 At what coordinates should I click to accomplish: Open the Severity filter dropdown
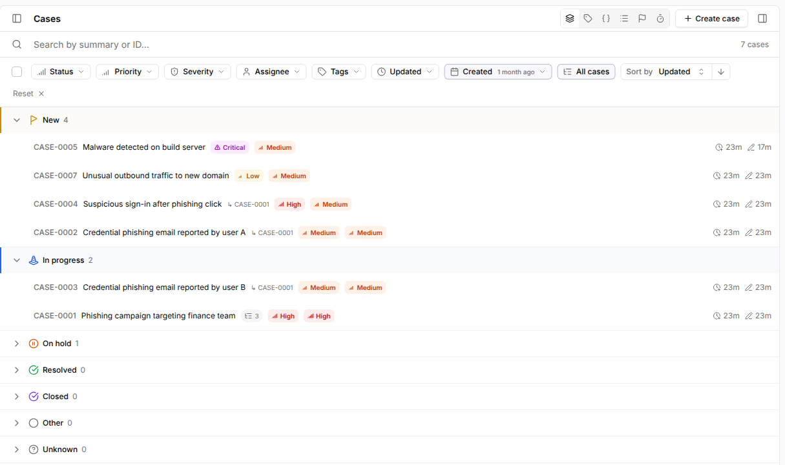(x=198, y=72)
